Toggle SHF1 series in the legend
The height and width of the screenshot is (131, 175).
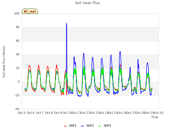[70, 126]
